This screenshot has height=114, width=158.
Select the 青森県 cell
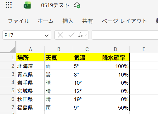point(31,74)
